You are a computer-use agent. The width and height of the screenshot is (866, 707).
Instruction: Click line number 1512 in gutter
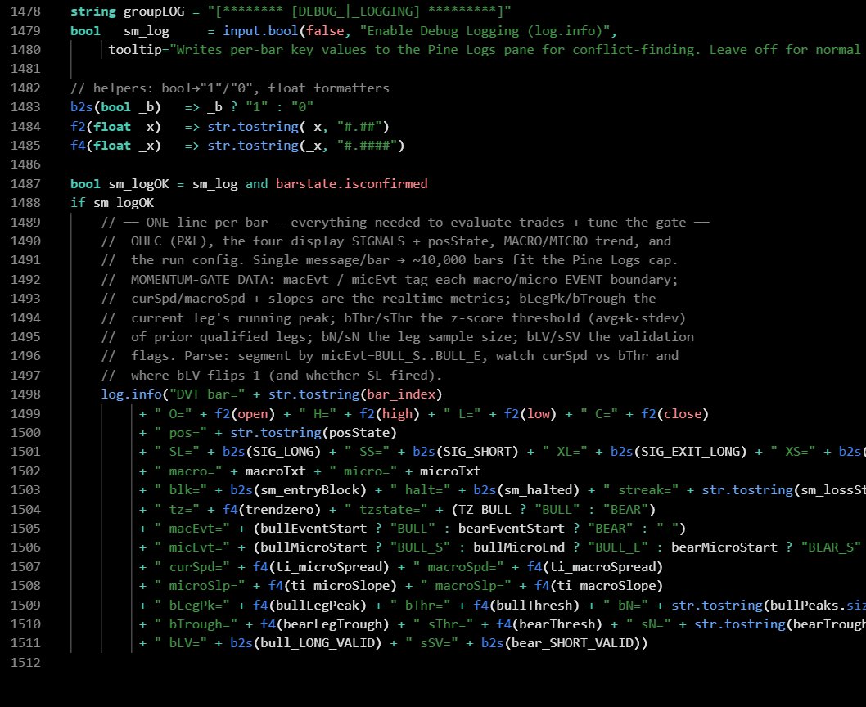click(x=25, y=662)
